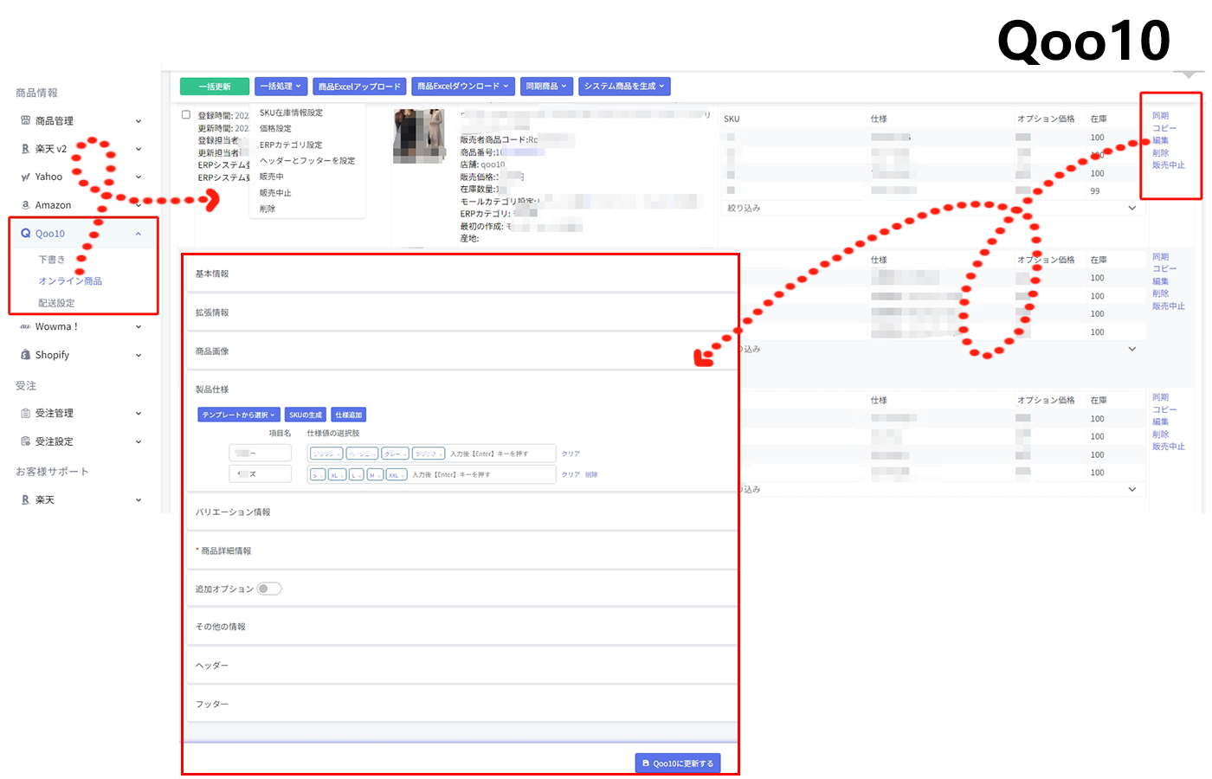The height and width of the screenshot is (779, 1212).
Task: Click the 受注管理 clipboard icon
Action: click(x=25, y=413)
